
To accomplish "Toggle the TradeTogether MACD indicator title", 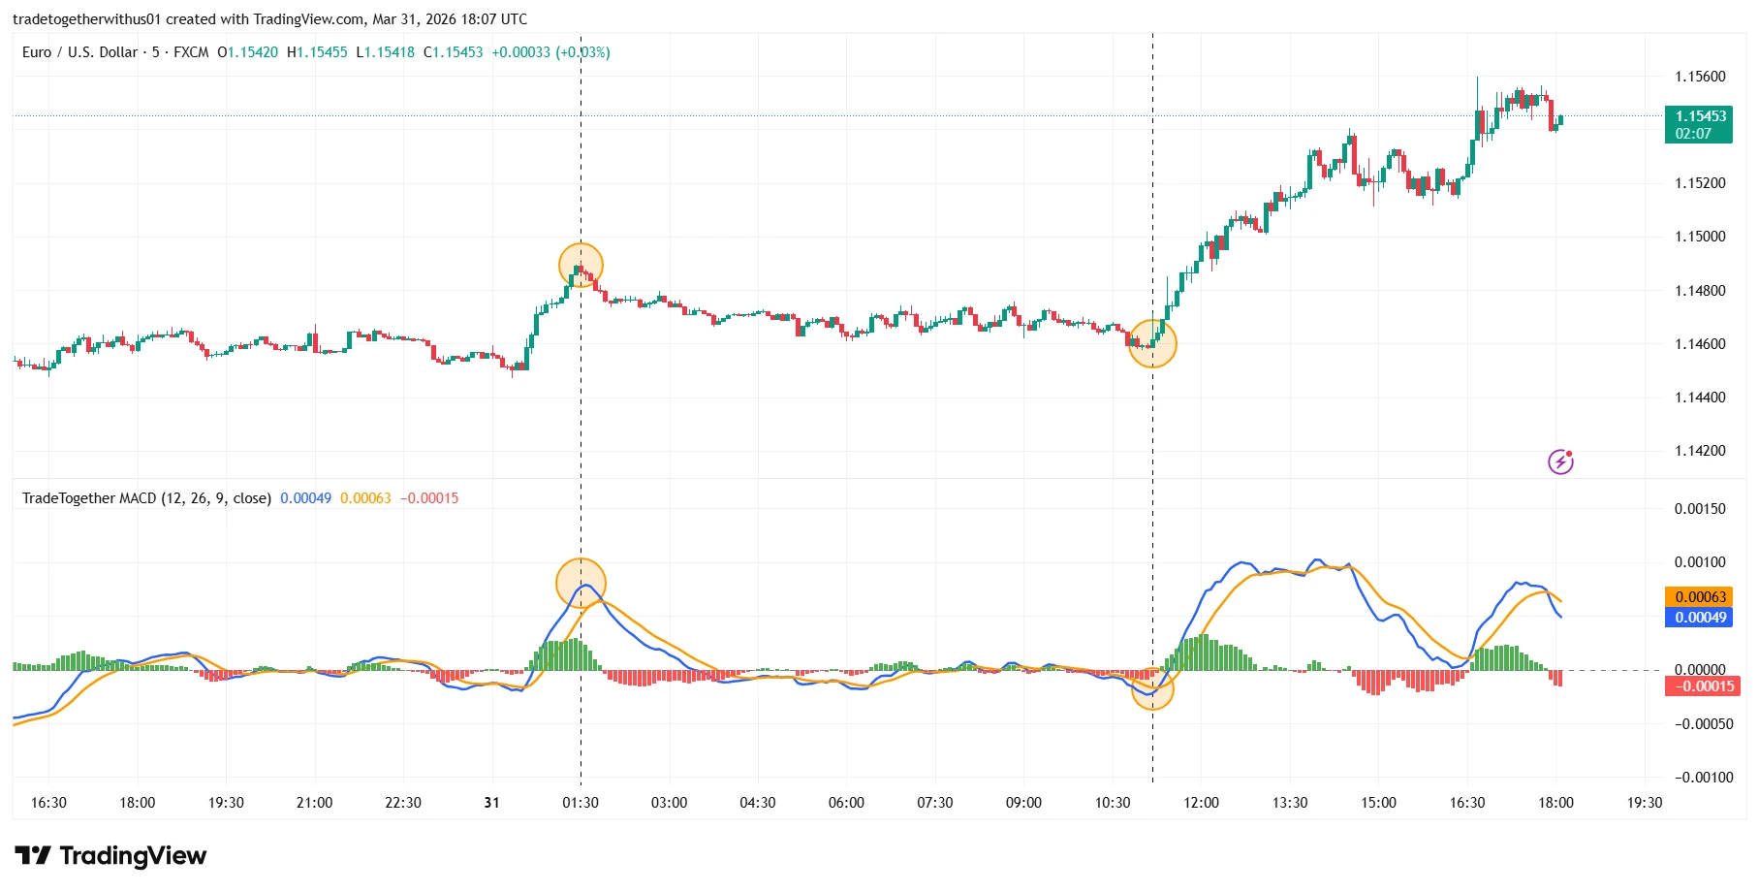I will [x=145, y=497].
